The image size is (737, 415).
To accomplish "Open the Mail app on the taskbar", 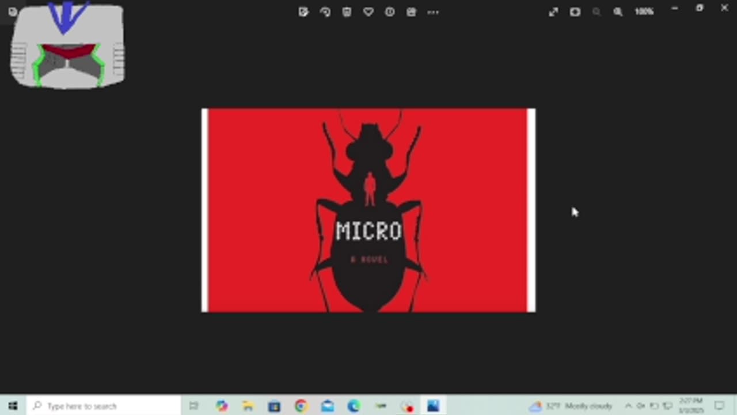I will pyautogui.click(x=327, y=406).
